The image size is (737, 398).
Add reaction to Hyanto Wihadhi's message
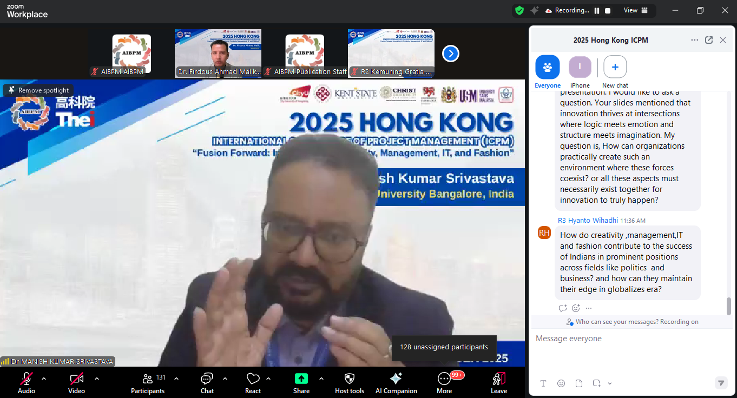pos(576,308)
